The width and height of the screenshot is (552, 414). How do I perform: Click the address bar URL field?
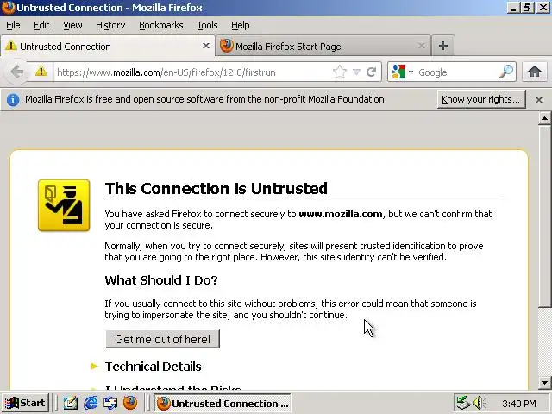coord(193,72)
